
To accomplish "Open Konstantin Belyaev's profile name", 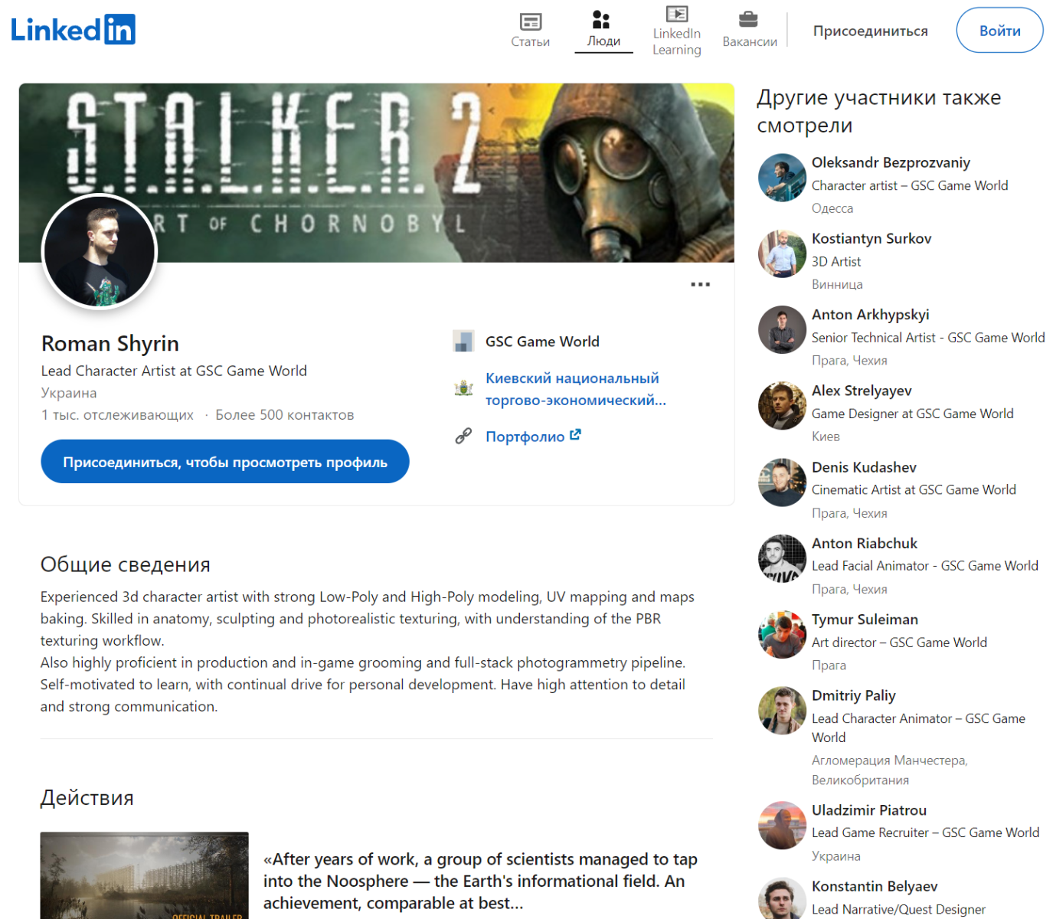I will click(x=875, y=886).
